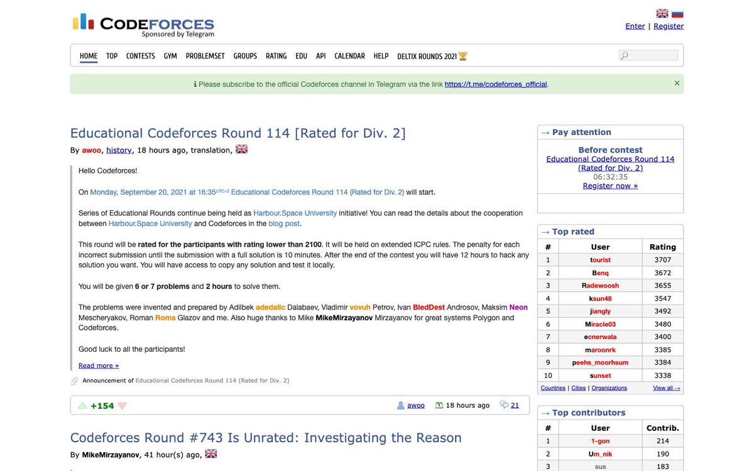Open vovuh's profile

[x=360, y=307]
